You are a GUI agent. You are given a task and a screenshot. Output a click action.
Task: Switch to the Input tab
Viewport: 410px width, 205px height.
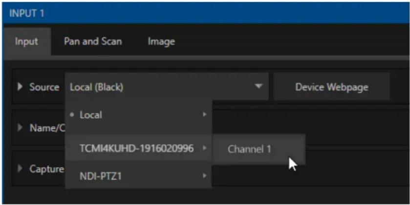26,41
